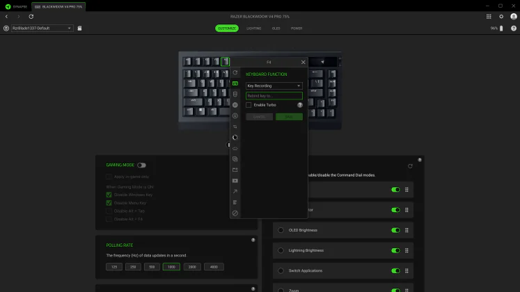This screenshot has width=520, height=292.
Task: Close the F4 key assignment popup
Action: tap(303, 63)
